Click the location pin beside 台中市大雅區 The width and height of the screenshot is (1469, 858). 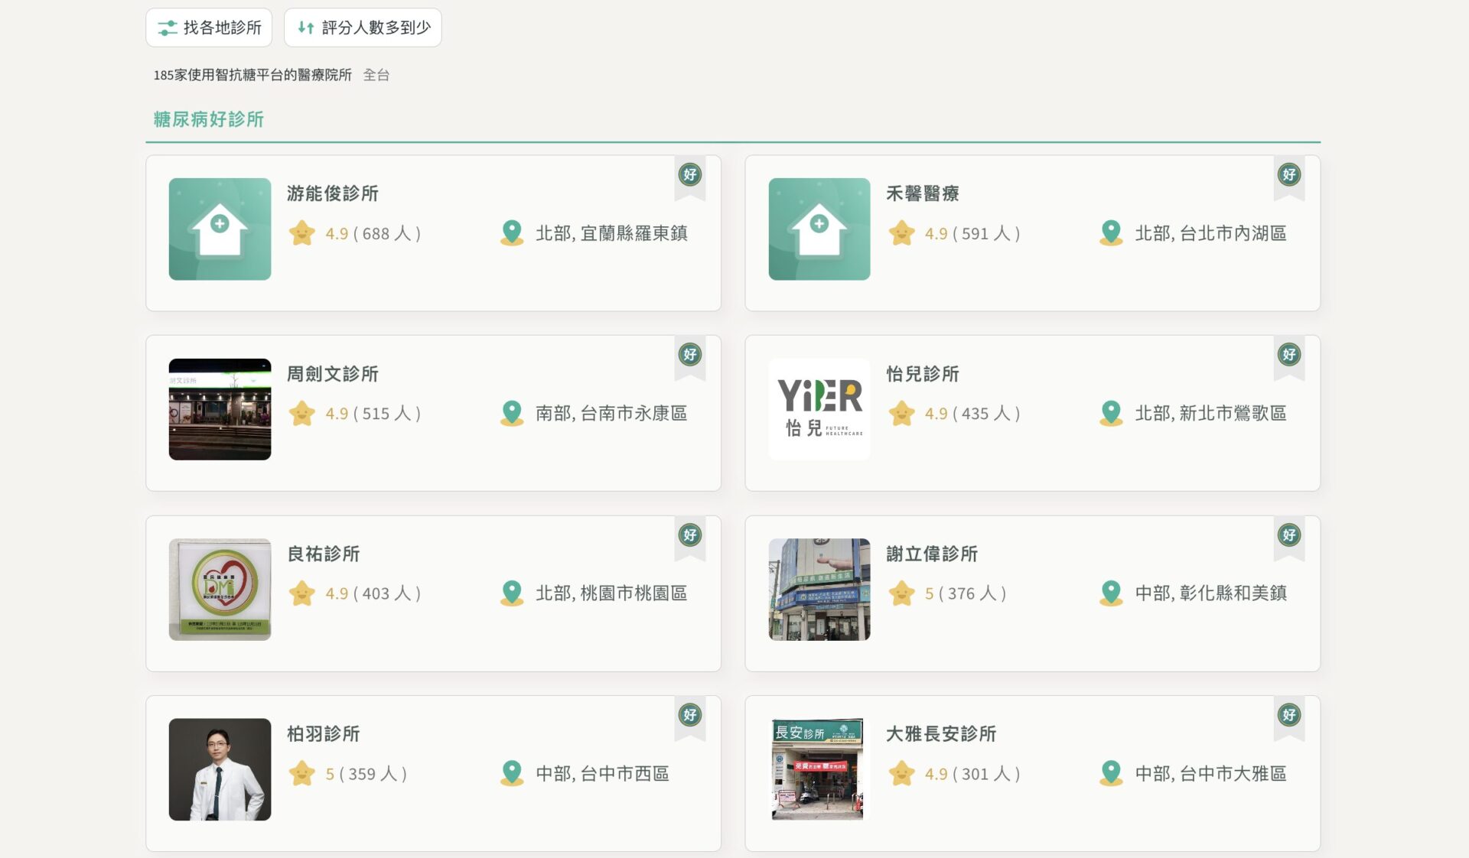coord(1111,774)
